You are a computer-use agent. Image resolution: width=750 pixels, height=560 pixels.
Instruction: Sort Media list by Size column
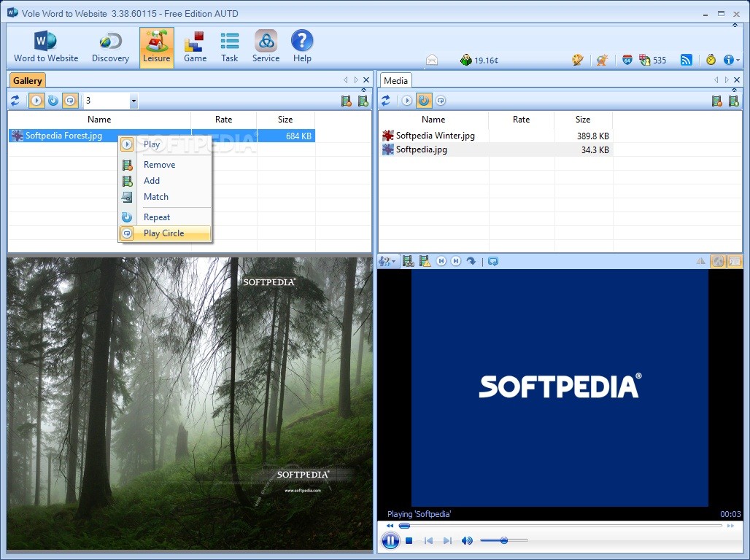pos(583,120)
